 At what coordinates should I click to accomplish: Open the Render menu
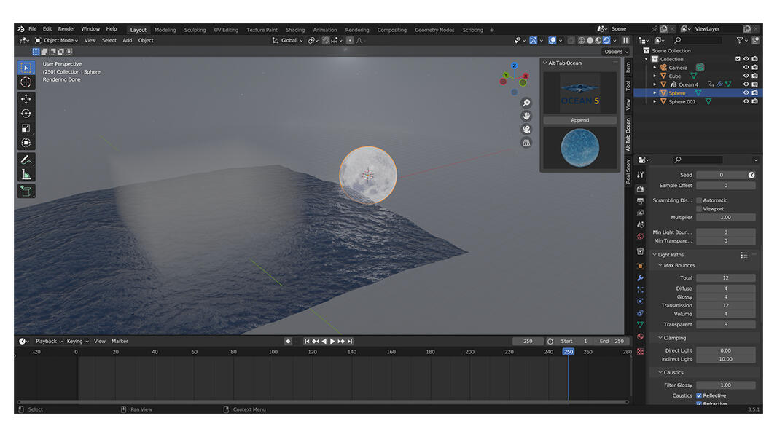point(66,29)
